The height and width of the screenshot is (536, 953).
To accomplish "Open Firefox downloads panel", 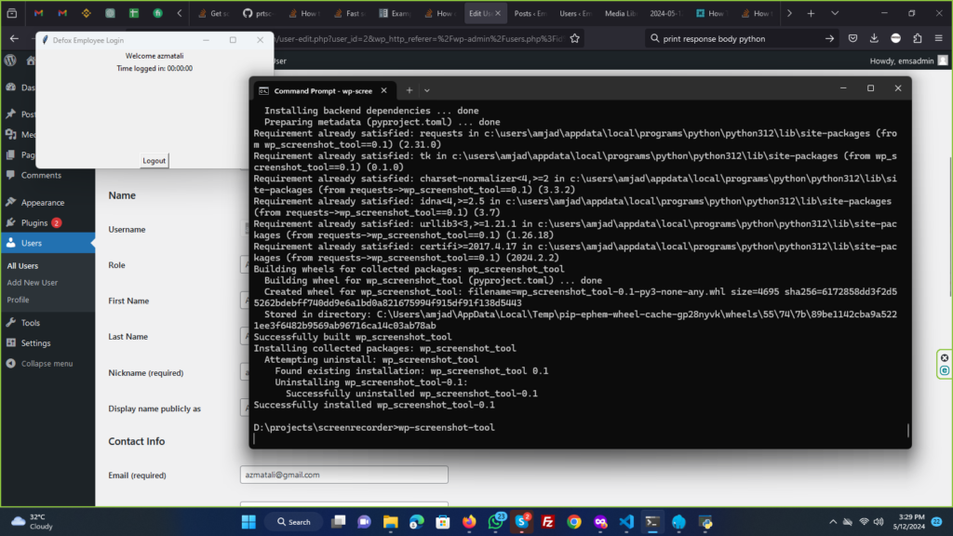I will pyautogui.click(x=874, y=39).
